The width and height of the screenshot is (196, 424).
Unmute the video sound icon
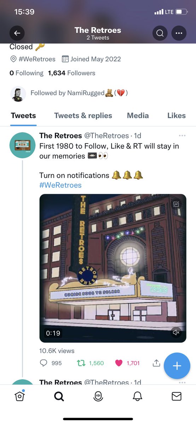coord(176,332)
